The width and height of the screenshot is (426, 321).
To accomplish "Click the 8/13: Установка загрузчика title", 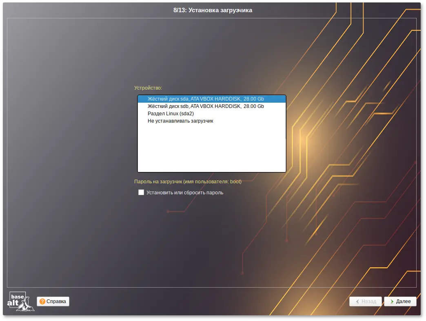I will [x=213, y=10].
